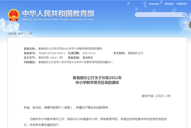Click the national emblem logo
Viewport: 191px width, 128px height.
click(x=14, y=15)
